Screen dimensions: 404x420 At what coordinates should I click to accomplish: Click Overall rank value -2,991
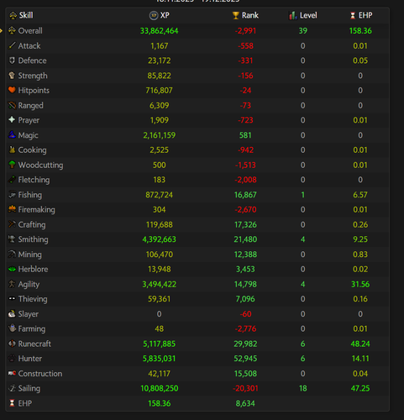[x=245, y=31]
